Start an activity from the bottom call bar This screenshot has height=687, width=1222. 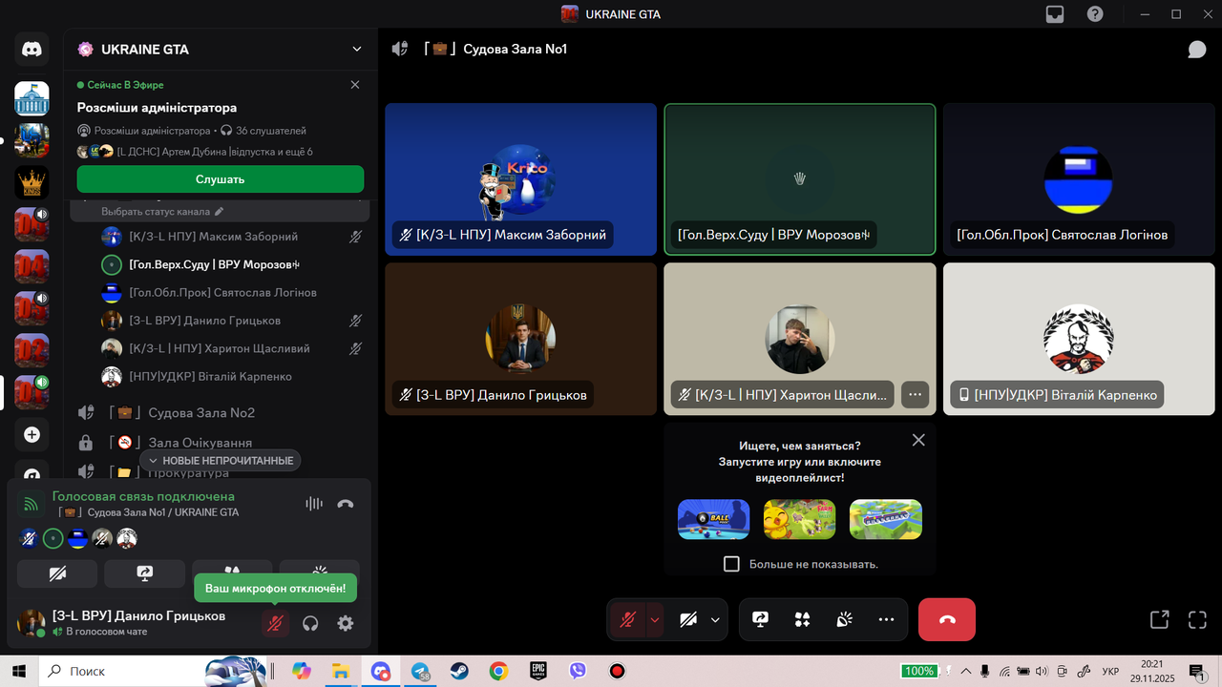point(803,619)
